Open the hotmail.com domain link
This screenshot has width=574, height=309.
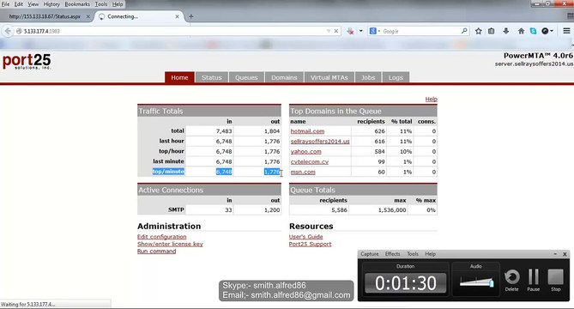click(x=307, y=131)
